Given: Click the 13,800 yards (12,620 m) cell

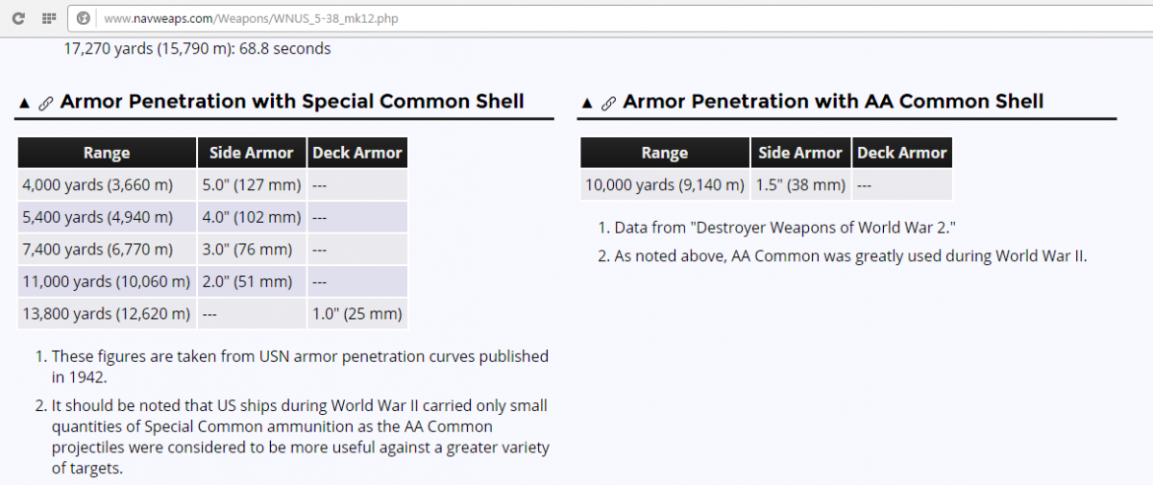Looking at the screenshot, I should tap(107, 313).
